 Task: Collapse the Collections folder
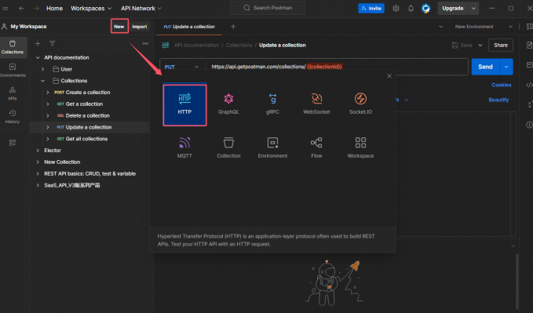pyautogui.click(x=43, y=81)
